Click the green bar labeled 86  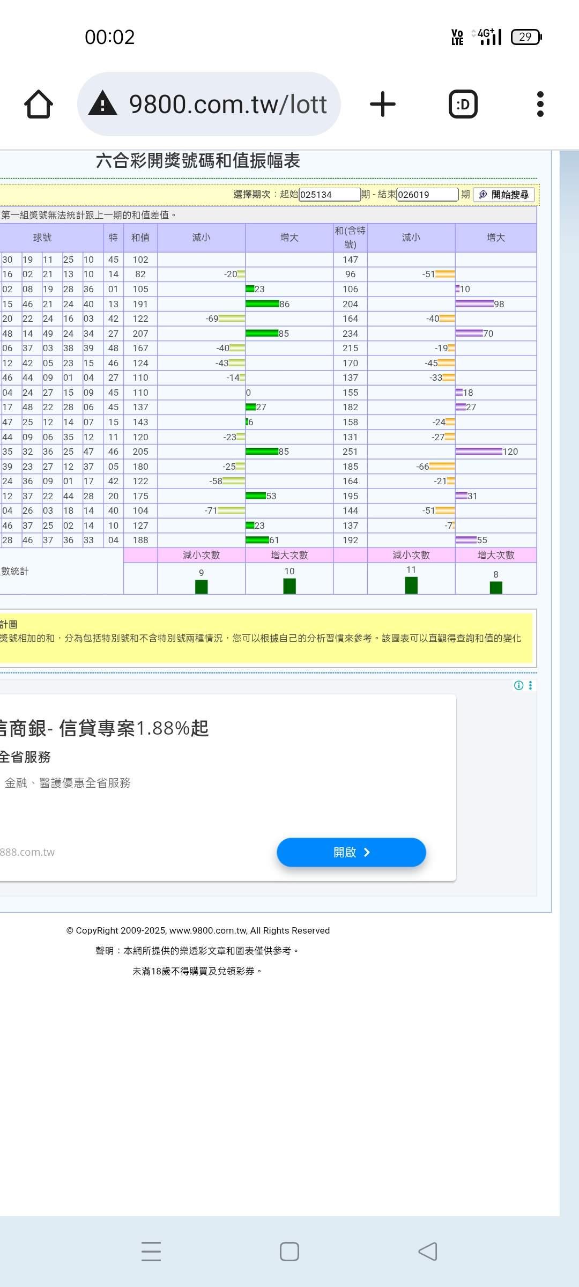tap(262, 304)
